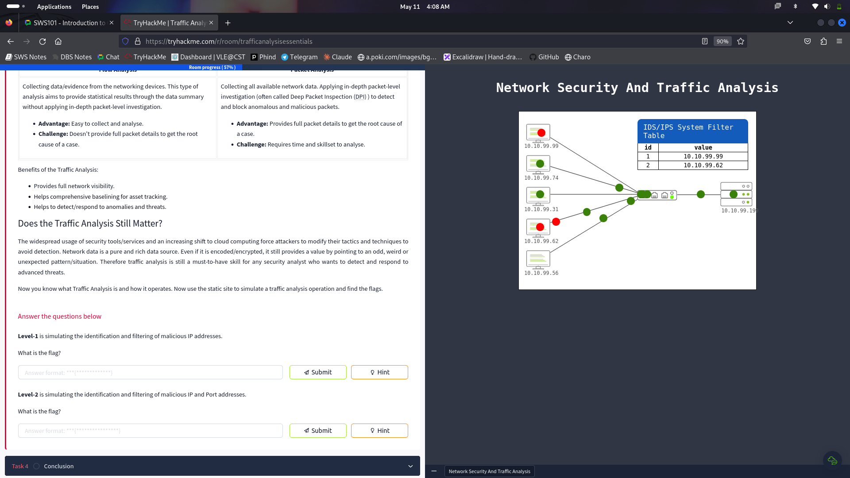Close the TryHackMe Traffic Analysis tab
850x478 pixels.
pyautogui.click(x=211, y=23)
